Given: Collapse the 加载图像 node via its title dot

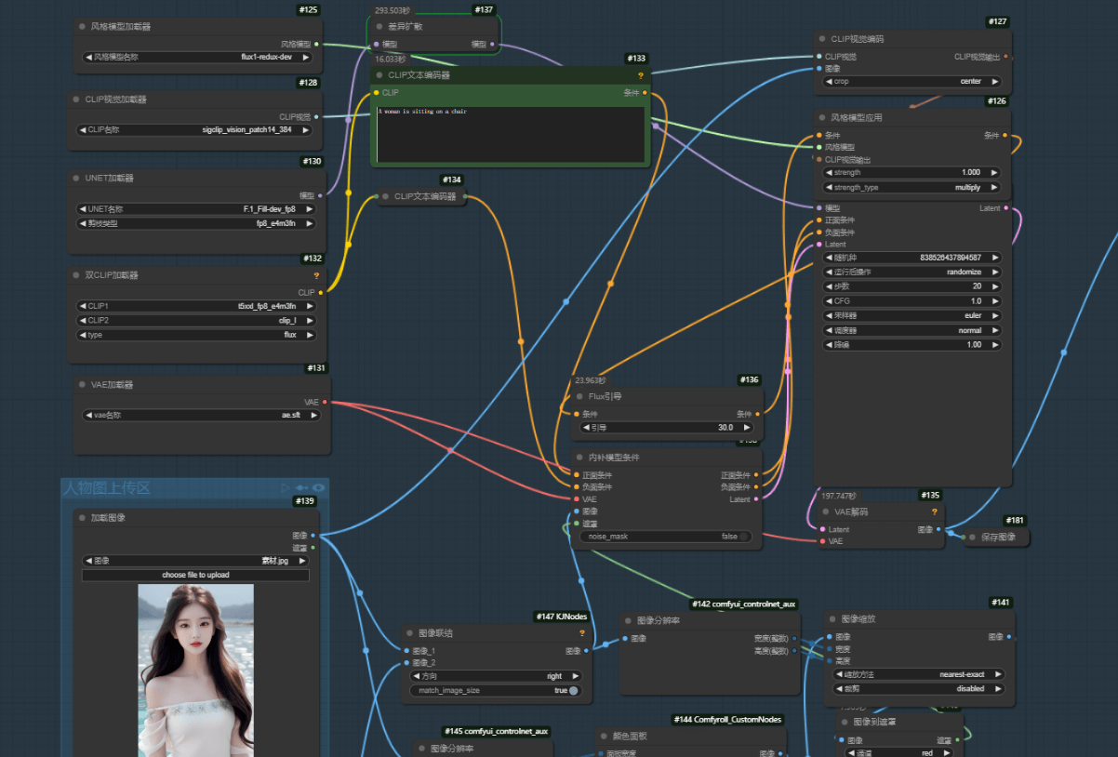Looking at the screenshot, I should tap(82, 518).
